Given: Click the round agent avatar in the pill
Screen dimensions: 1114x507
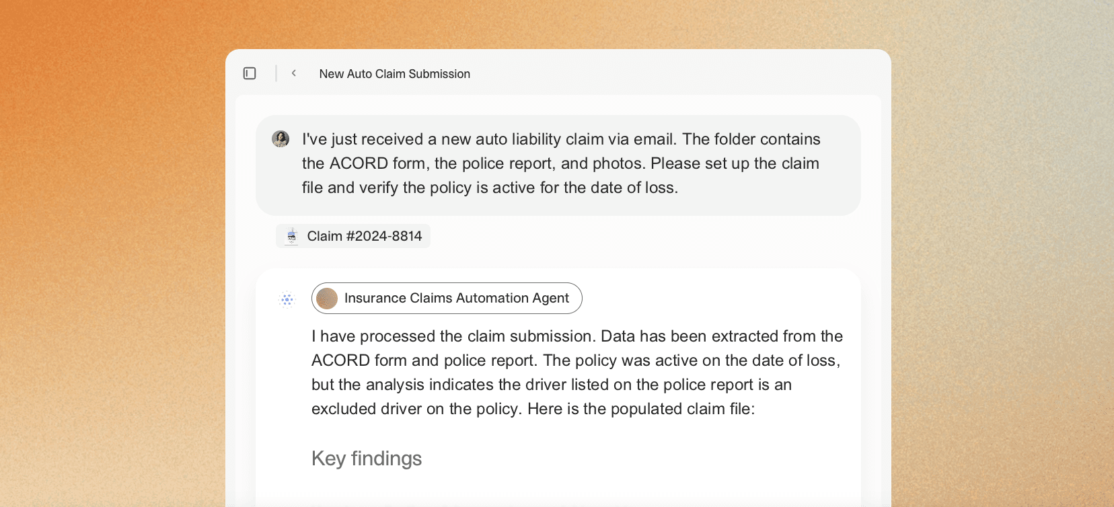Looking at the screenshot, I should pos(327,299).
